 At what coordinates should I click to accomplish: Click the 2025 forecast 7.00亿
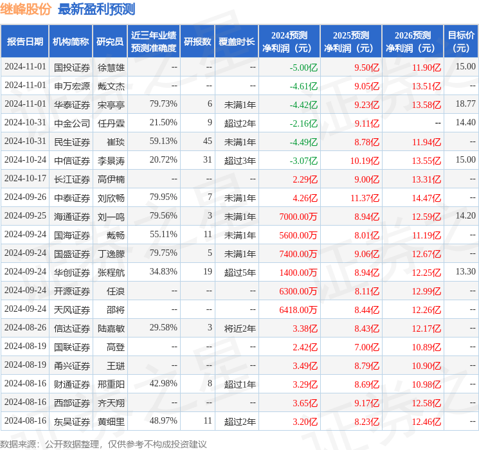(x=367, y=347)
